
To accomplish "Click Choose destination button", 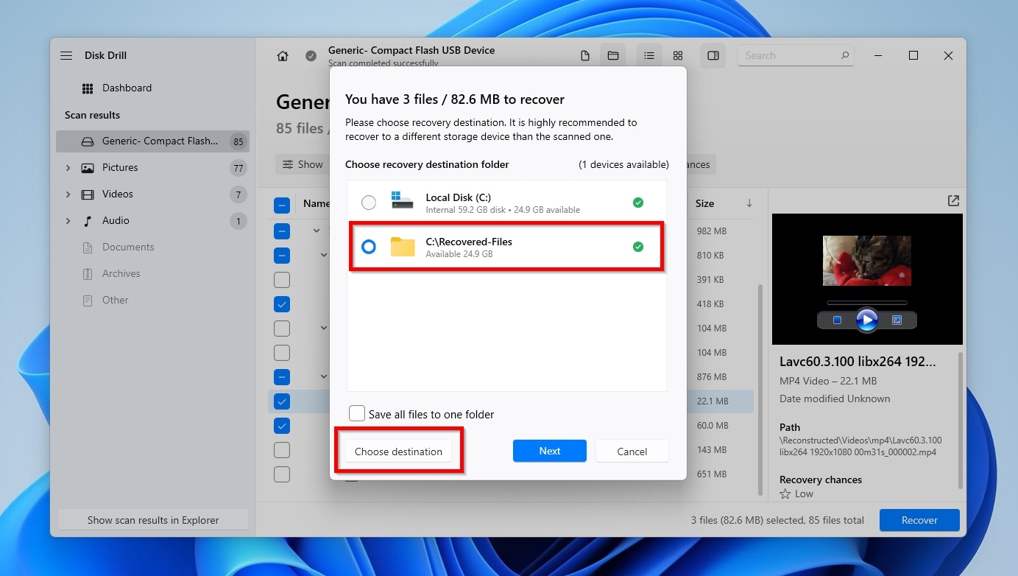I will (398, 452).
